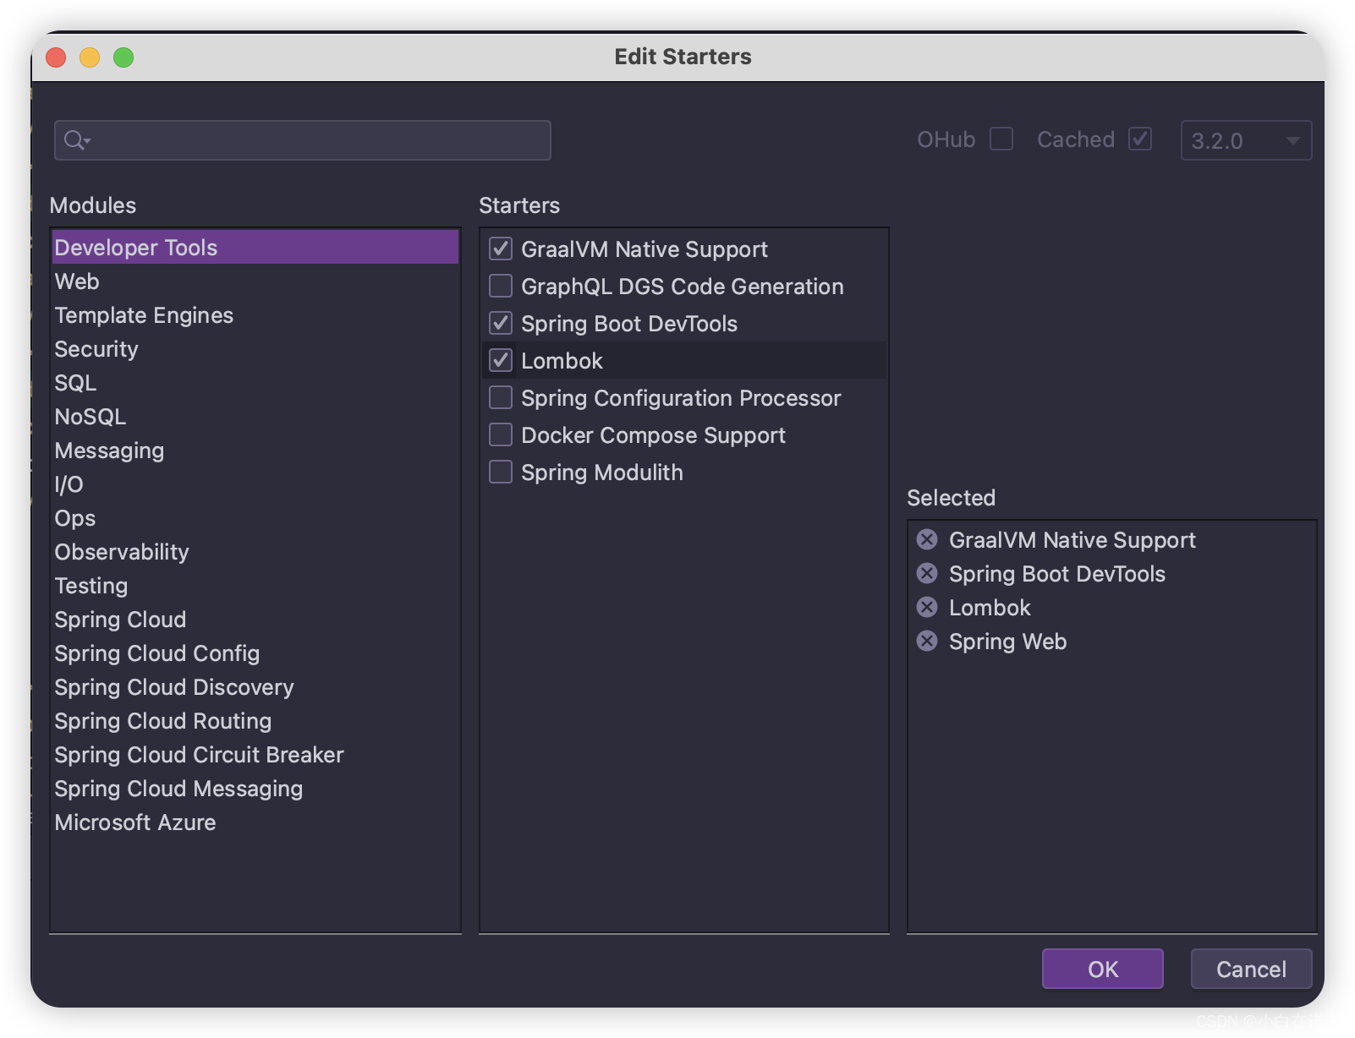Click the Cancel button
Viewport: 1355px width, 1038px height.
(x=1251, y=969)
